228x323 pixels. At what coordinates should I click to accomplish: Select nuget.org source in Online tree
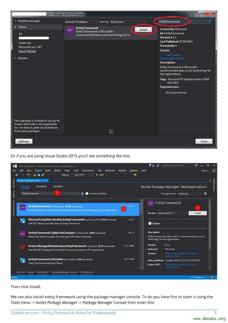coord(25,43)
